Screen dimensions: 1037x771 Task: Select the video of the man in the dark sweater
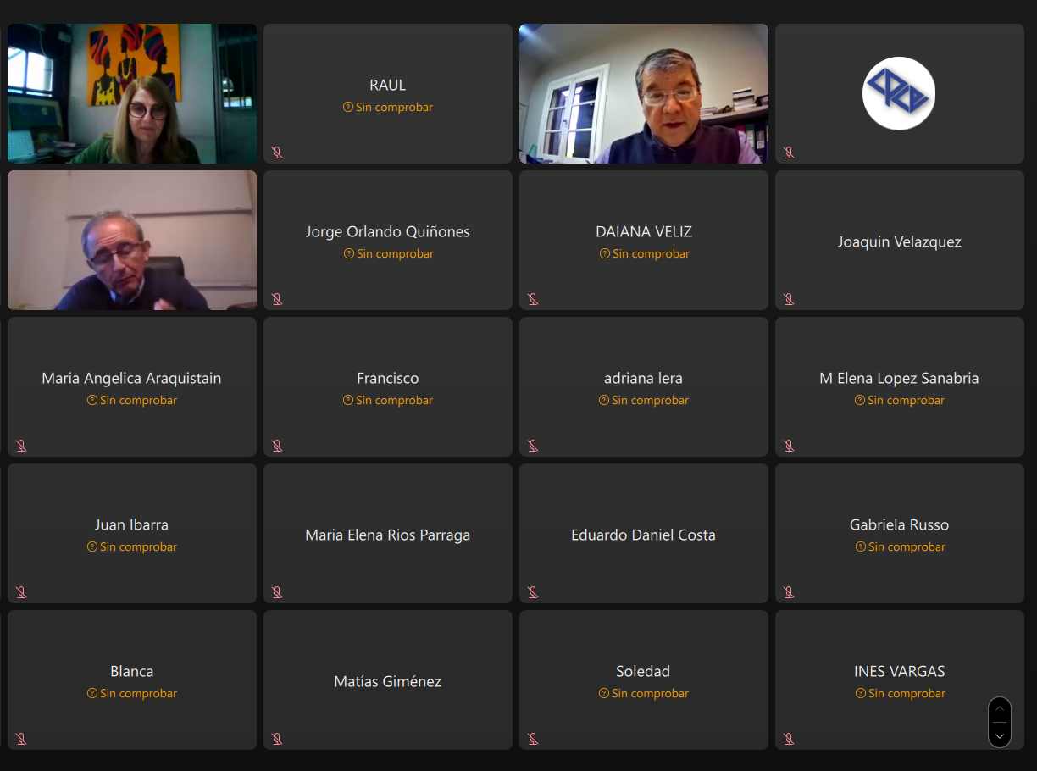click(132, 241)
